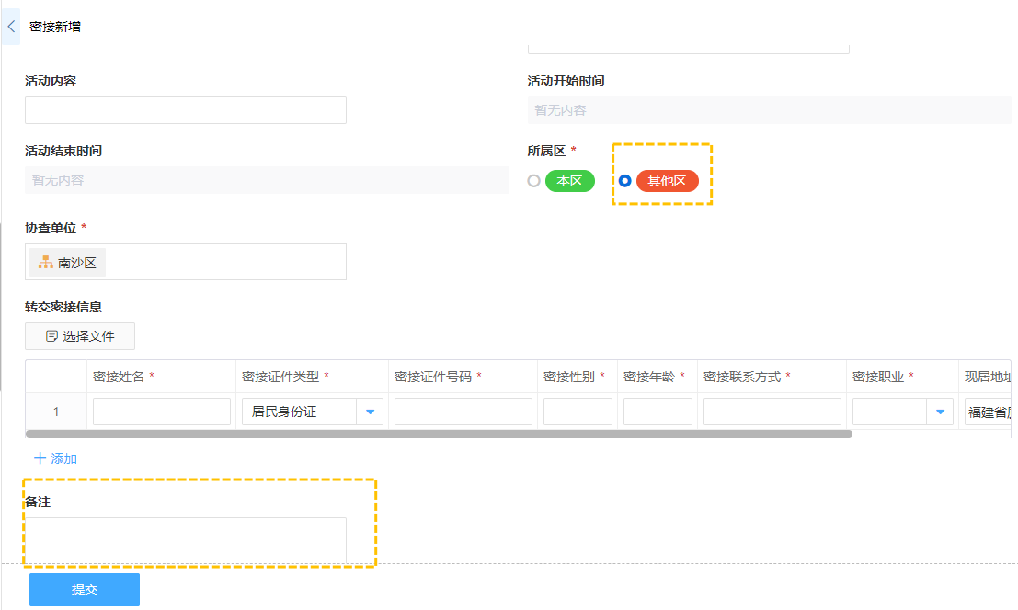Expand the 密接职业 dropdown
1018x610 pixels.
point(939,412)
